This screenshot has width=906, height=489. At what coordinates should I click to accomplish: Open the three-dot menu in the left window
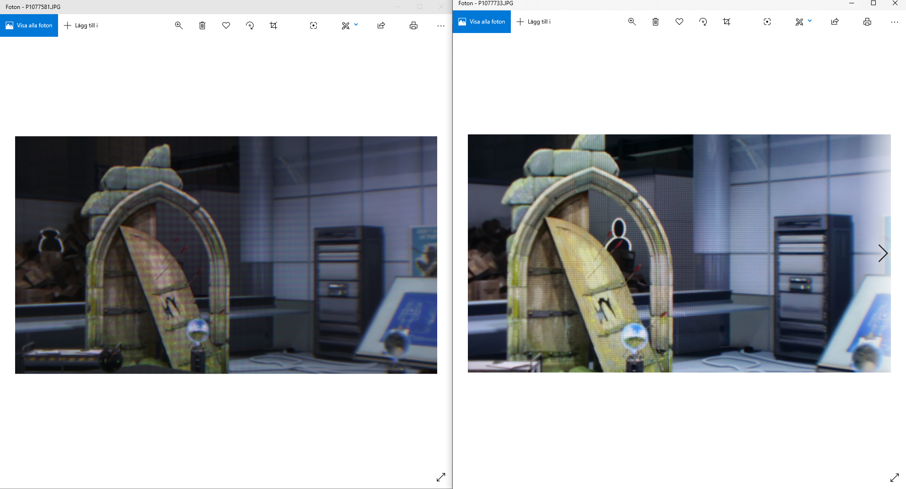coord(440,25)
